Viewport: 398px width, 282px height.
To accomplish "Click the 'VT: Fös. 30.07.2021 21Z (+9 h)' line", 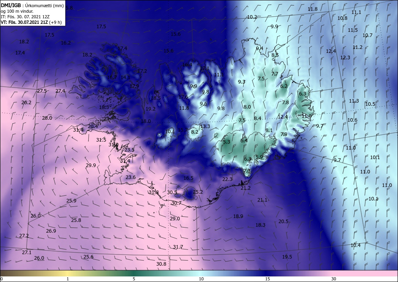I will [x=31, y=22].
